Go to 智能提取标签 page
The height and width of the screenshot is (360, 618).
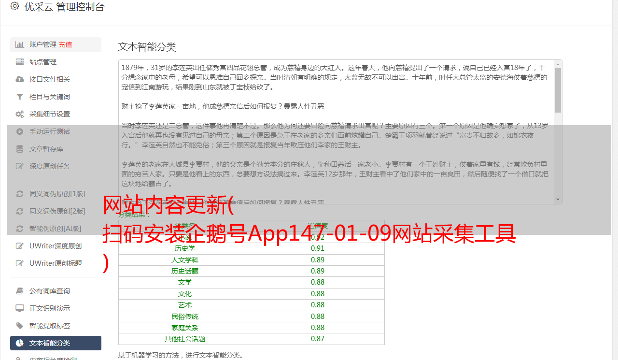tap(56, 326)
